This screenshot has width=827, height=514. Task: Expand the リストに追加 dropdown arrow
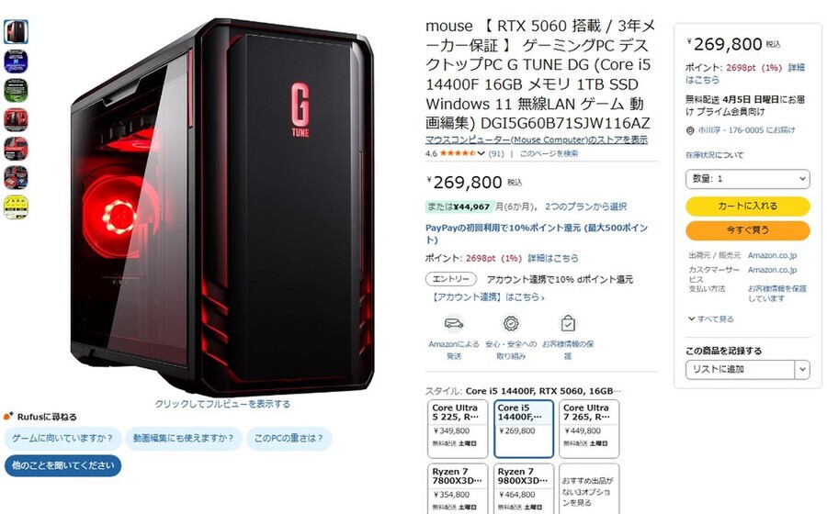point(802,369)
